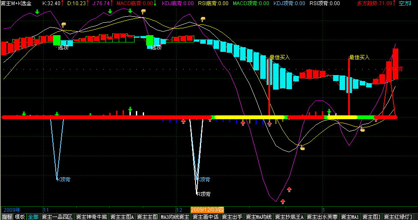This screenshot has height=220, width=418.
Task: Click the first 逃顶 green signal block
Action: pos(57,40)
